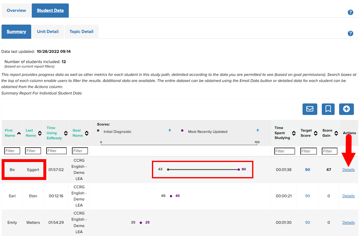Click the First Name filter box
The width and height of the screenshot is (360, 236).
pyautogui.click(x=12, y=151)
